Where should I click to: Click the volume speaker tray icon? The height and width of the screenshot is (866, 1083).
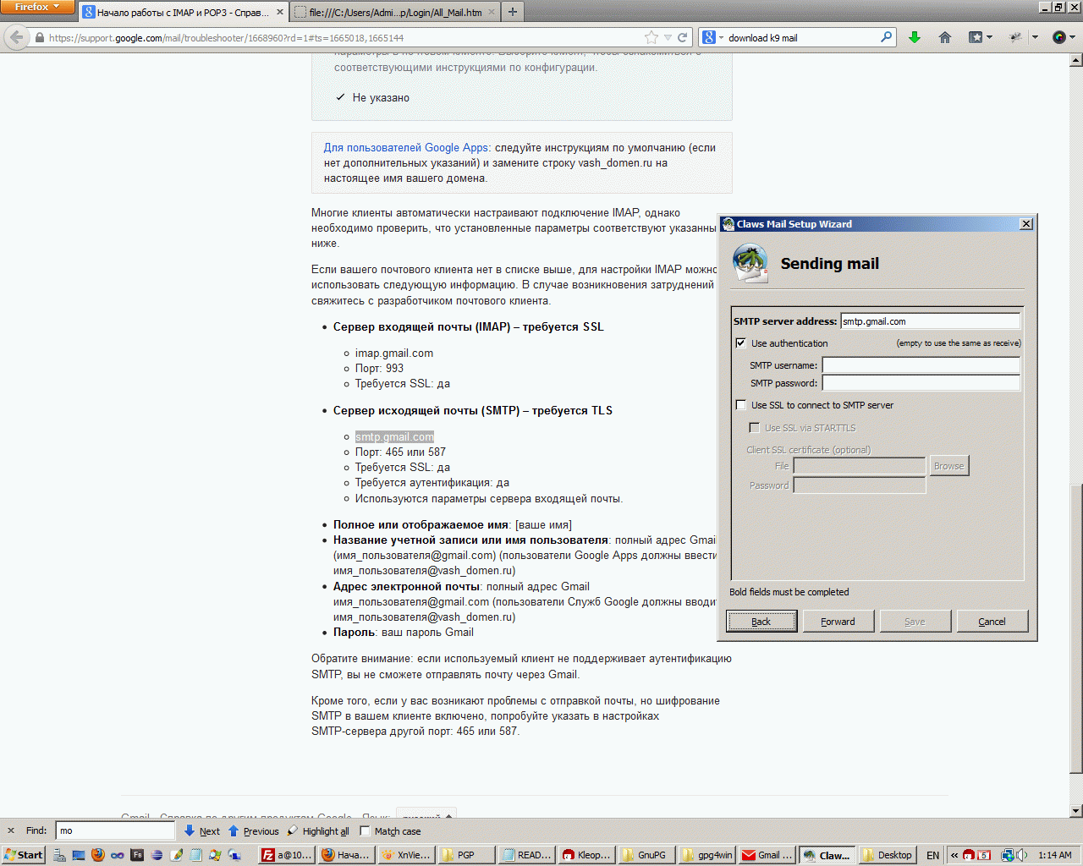1023,855
